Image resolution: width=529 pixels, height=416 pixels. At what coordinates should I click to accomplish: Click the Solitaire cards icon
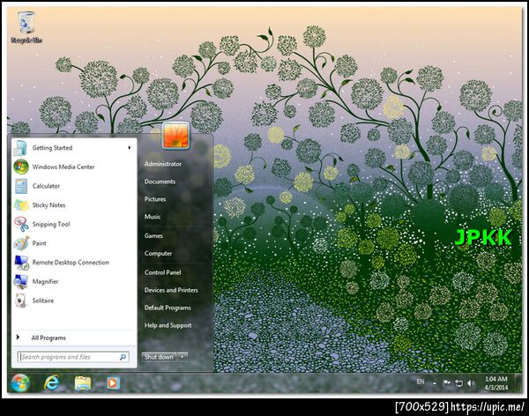click(21, 301)
